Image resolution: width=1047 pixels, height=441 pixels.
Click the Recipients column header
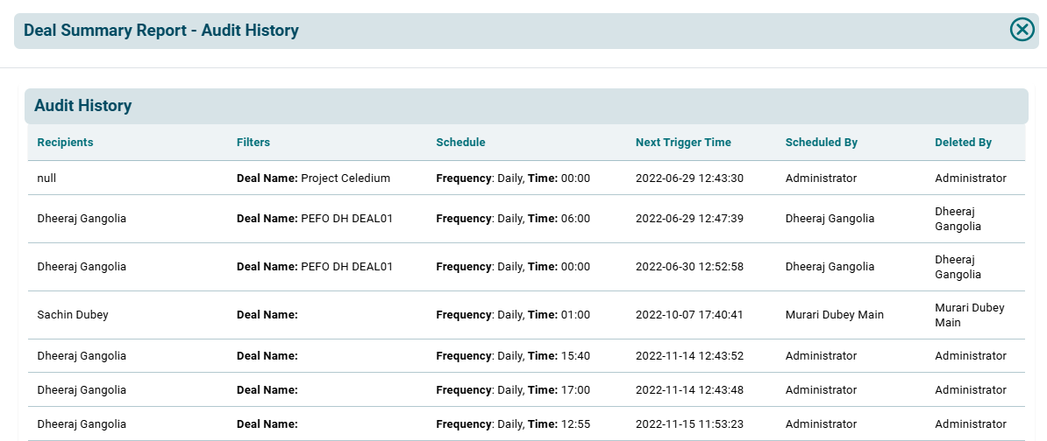(x=65, y=142)
